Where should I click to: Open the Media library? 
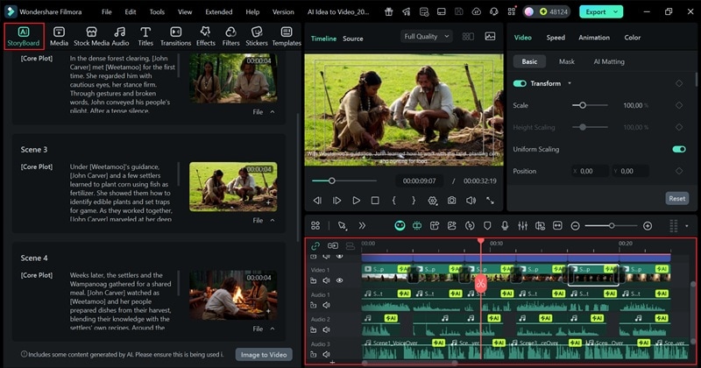[x=59, y=36]
